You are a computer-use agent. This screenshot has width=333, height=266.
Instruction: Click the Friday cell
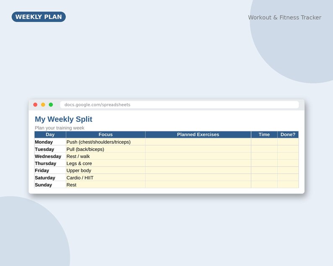(x=50, y=170)
